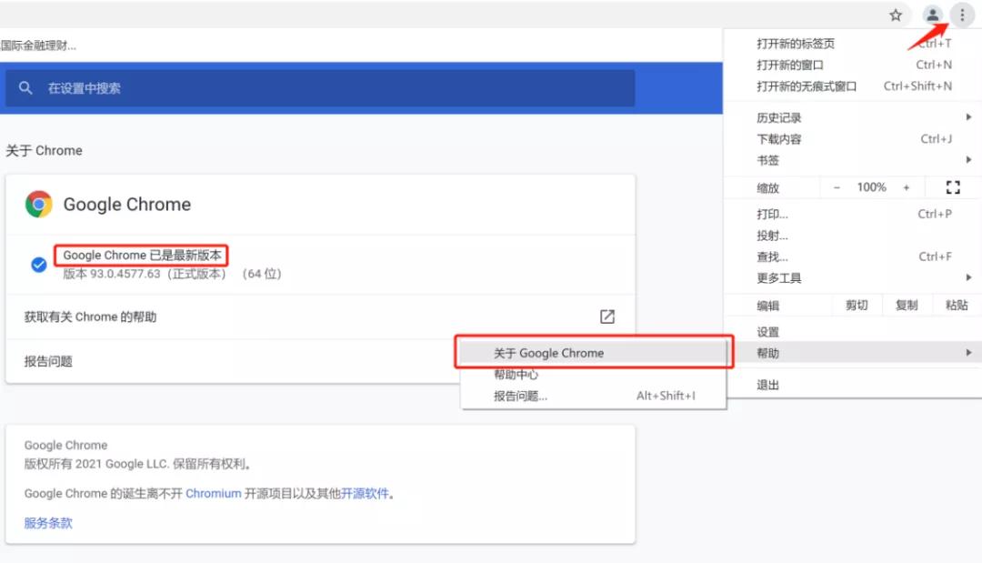Click the 复制 edit button
Image resolution: width=982 pixels, height=563 pixels.
tap(907, 305)
